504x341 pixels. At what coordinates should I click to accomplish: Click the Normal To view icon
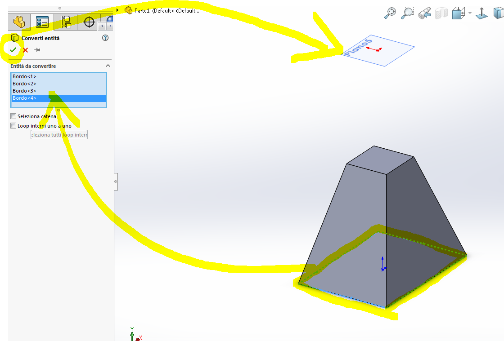481,13
